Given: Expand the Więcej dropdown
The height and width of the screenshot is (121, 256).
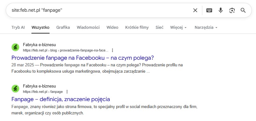Looking at the screenshot, I should click(x=178, y=27).
